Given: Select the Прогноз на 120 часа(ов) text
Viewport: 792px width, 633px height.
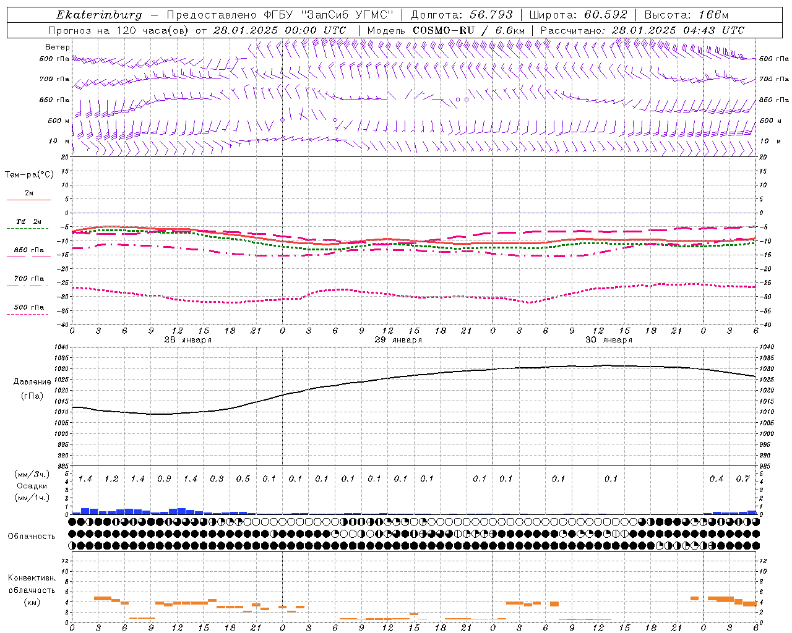Looking at the screenshot, I should (x=119, y=30).
